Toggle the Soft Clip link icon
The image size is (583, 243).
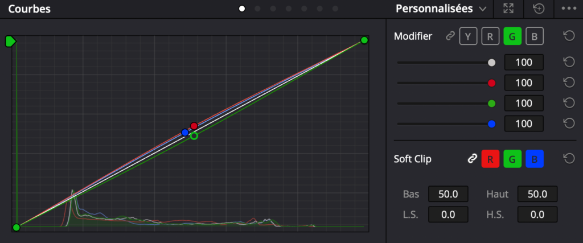[471, 159]
